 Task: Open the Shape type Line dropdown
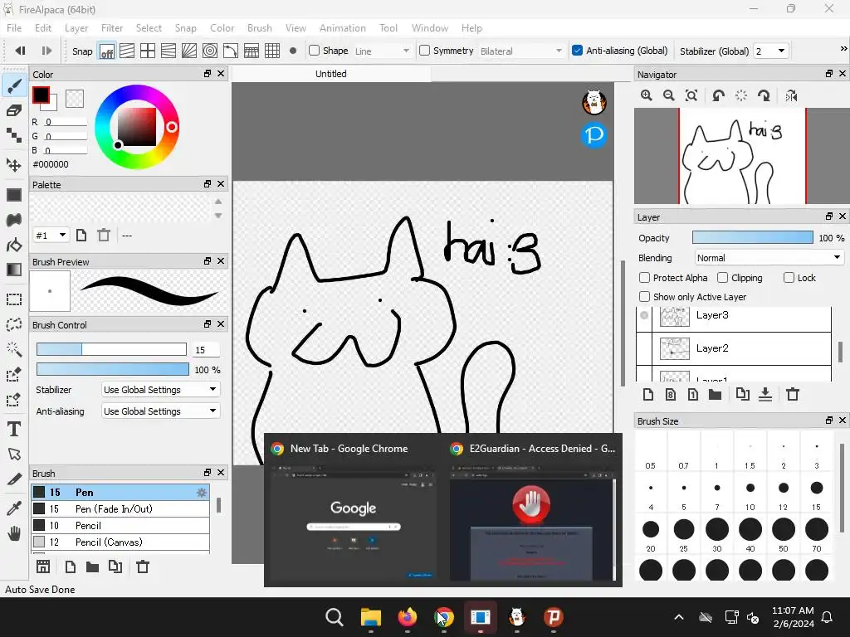[383, 51]
